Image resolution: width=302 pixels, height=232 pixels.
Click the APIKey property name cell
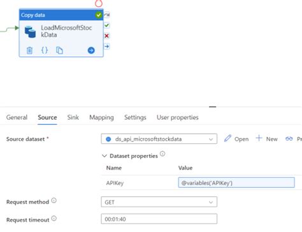(x=115, y=183)
